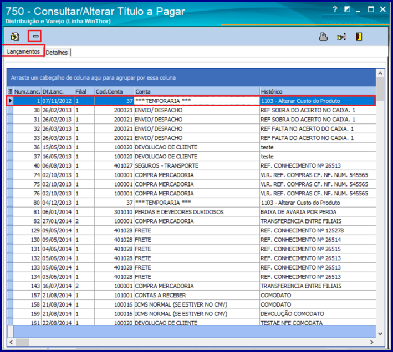Click the minus delete toolbar button

coord(35,37)
